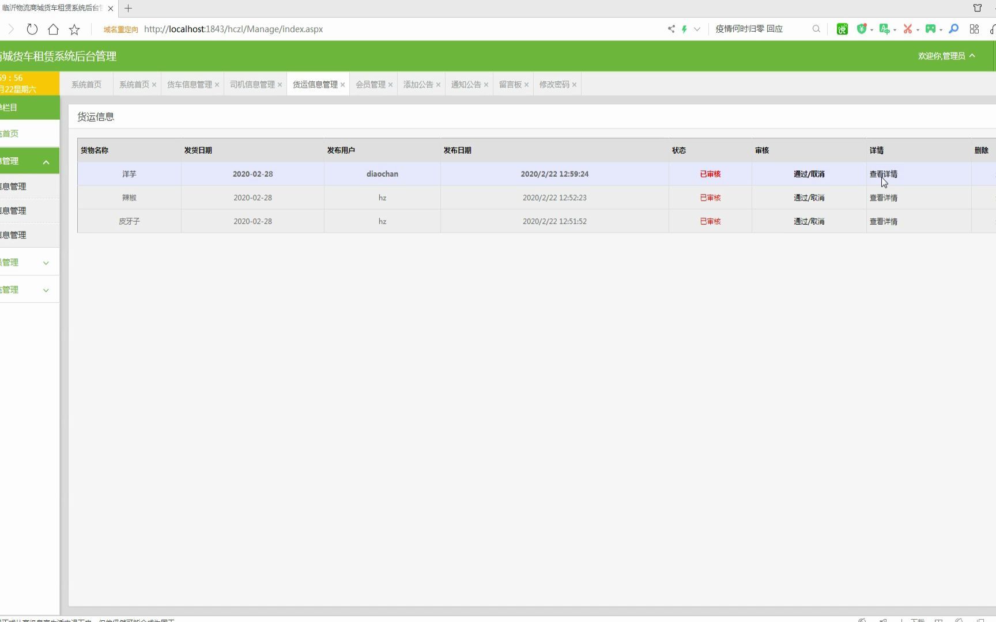Open the green download manager extension icon
The height and width of the screenshot is (622, 996).
842,29
